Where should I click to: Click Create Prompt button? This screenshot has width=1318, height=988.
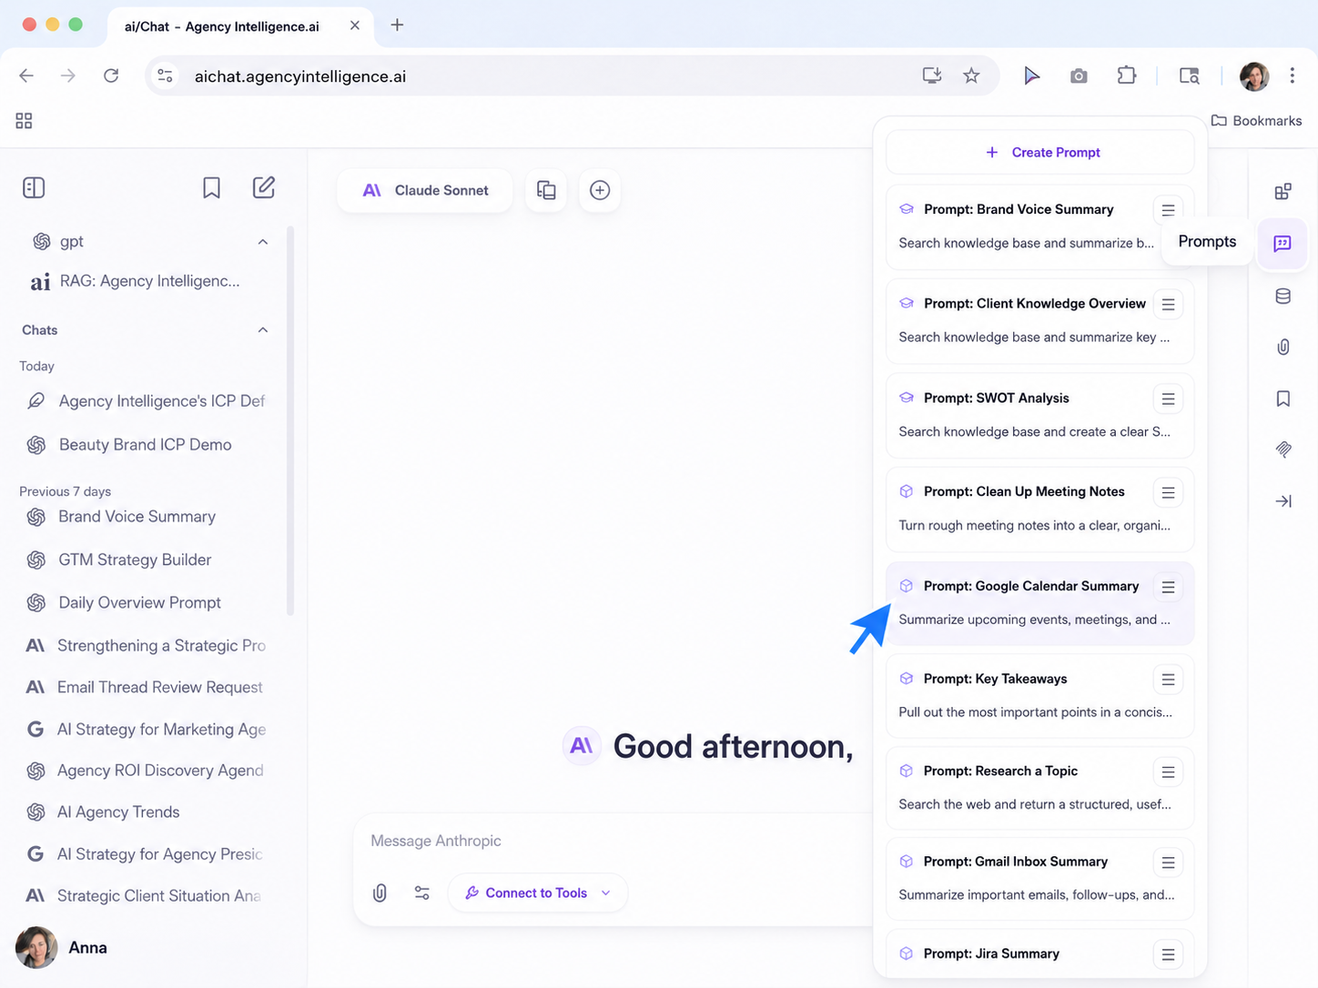pos(1039,152)
